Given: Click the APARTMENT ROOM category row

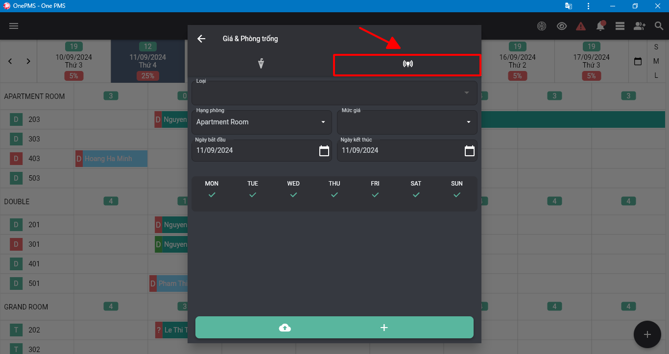Looking at the screenshot, I should 34,96.
